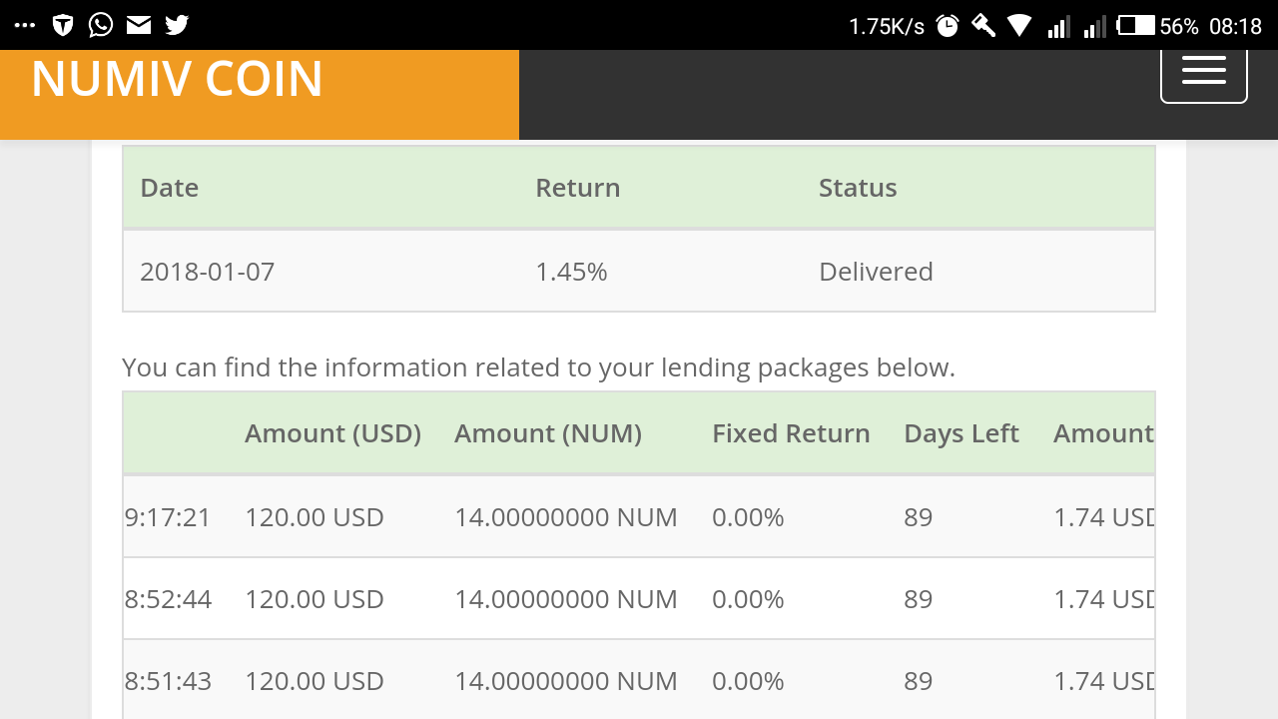Click the Date column header
Viewport: 1278px width, 719px height.
point(169,188)
